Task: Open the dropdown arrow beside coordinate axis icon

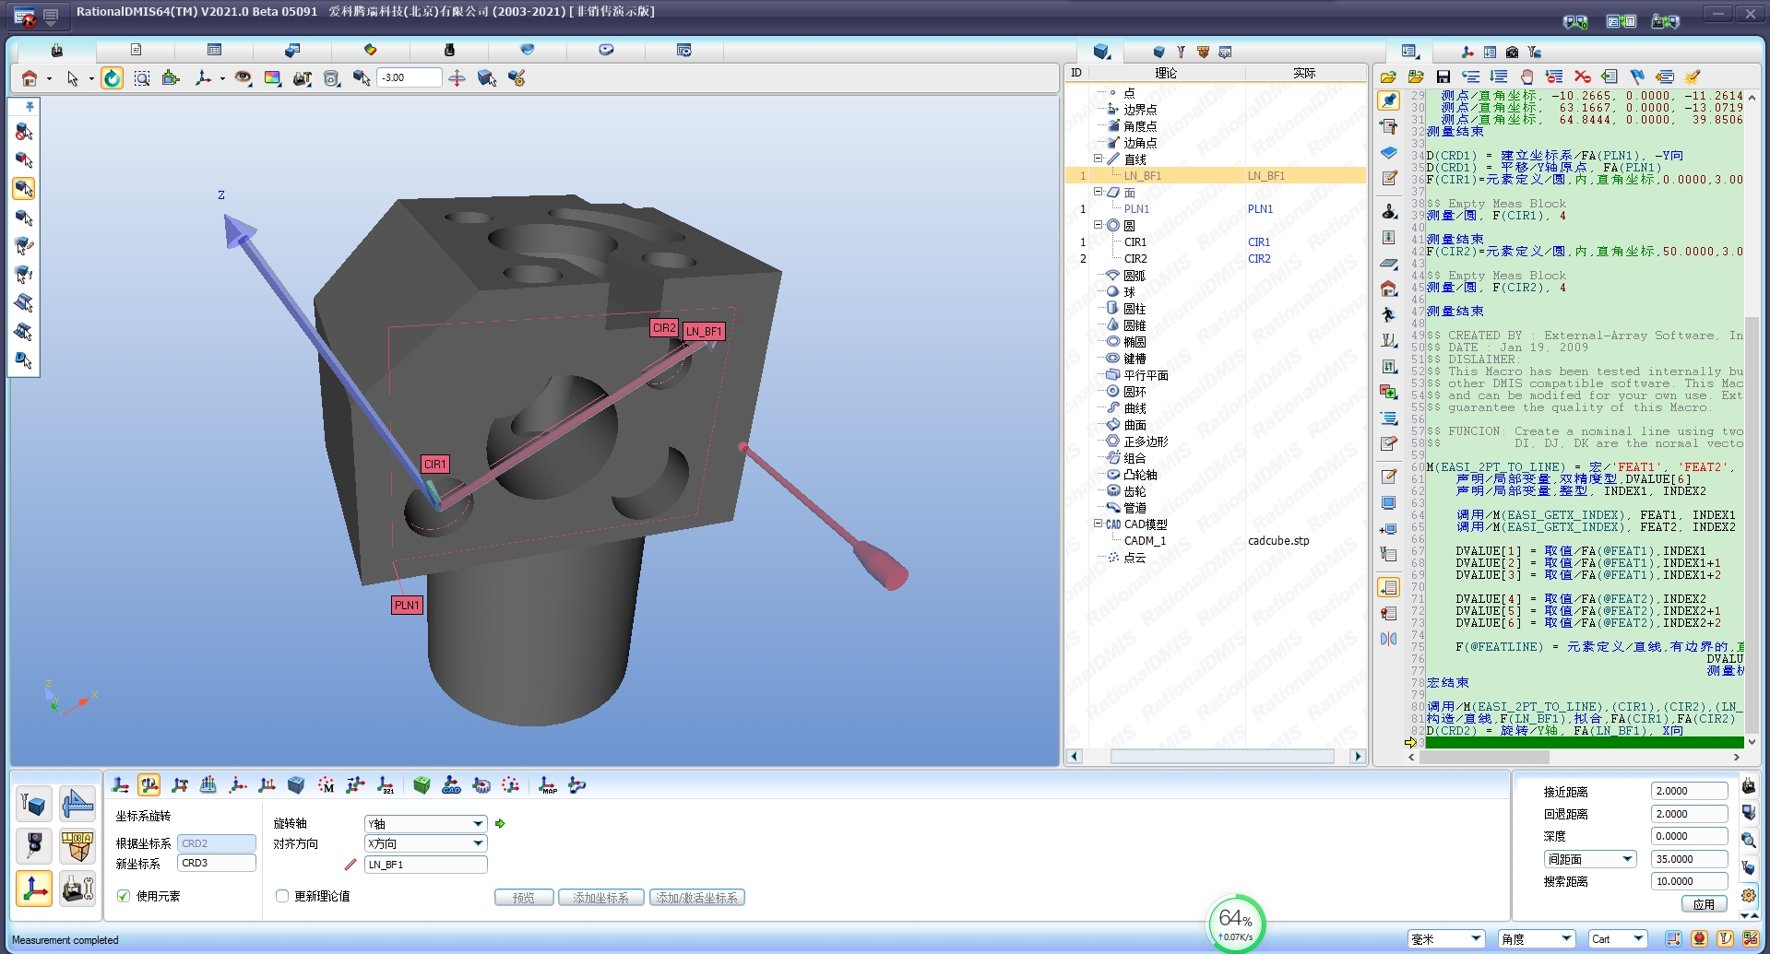Action: click(x=222, y=79)
